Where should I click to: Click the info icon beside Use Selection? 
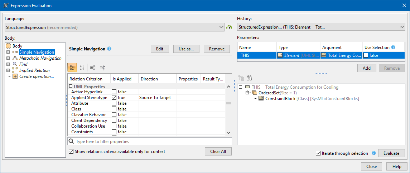pyautogui.click(x=393, y=47)
